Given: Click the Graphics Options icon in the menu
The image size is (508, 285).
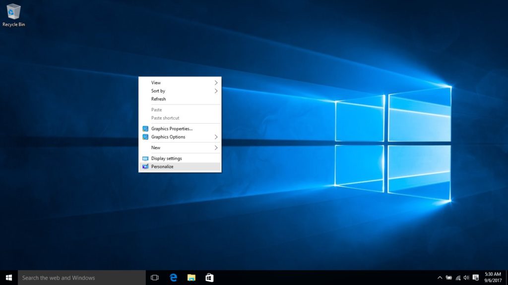Looking at the screenshot, I should click(145, 137).
